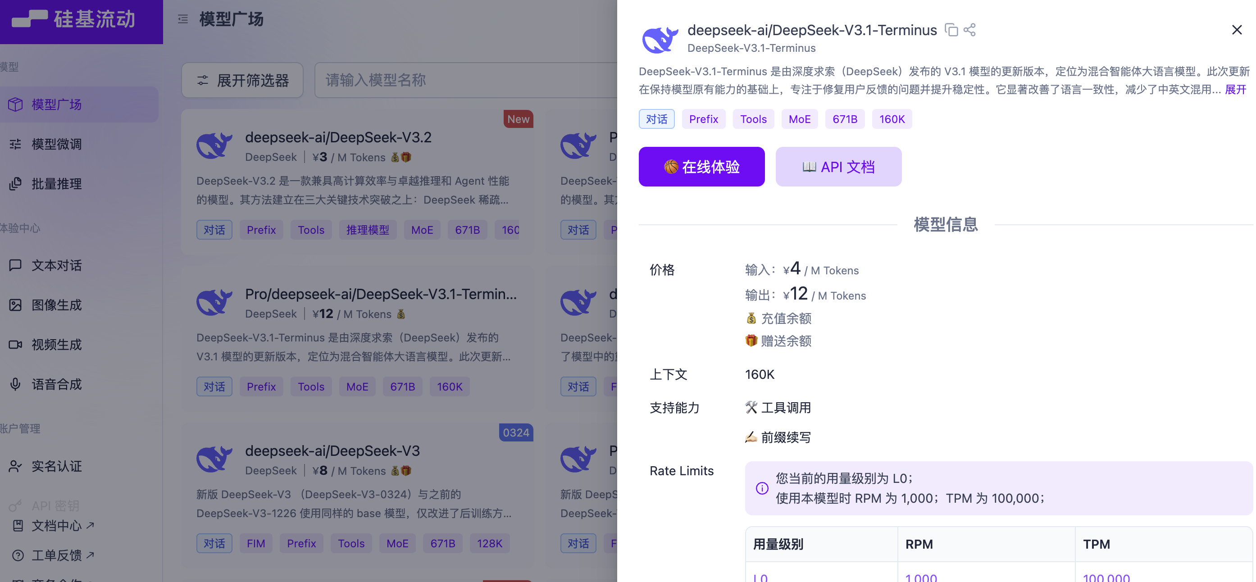Viewport: 1256px width, 582px height.
Task: Click the 前缀续写 writing icon
Action: (751, 437)
